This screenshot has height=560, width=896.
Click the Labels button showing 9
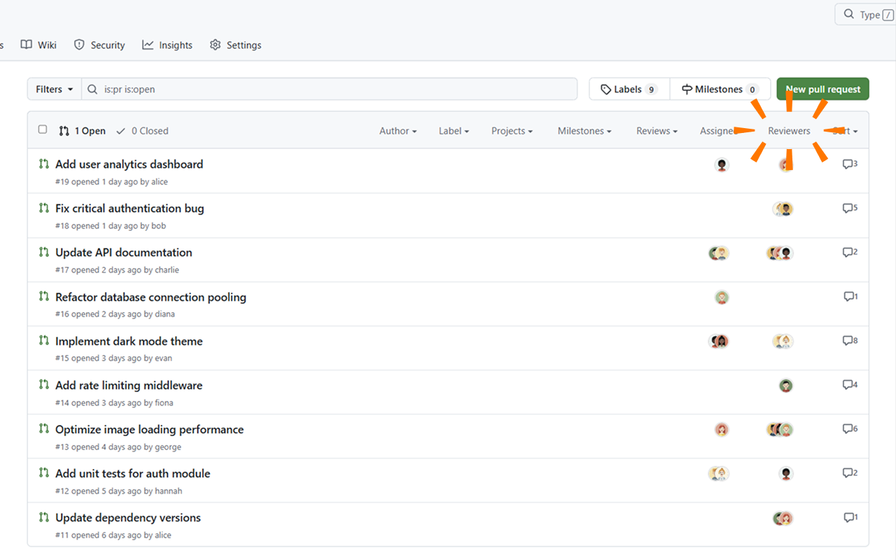tap(629, 90)
